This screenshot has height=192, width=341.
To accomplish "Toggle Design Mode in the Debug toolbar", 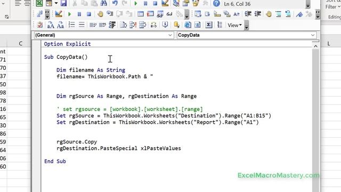I will point(58,14).
